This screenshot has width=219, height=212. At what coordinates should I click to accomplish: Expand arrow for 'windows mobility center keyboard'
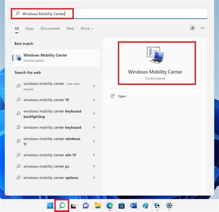click(x=94, y=127)
